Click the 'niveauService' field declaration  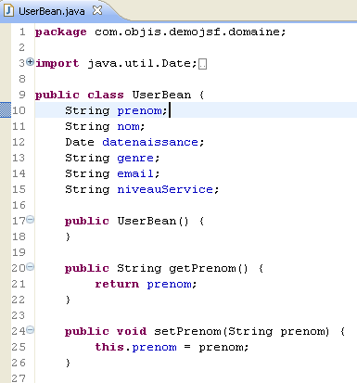coord(165,189)
